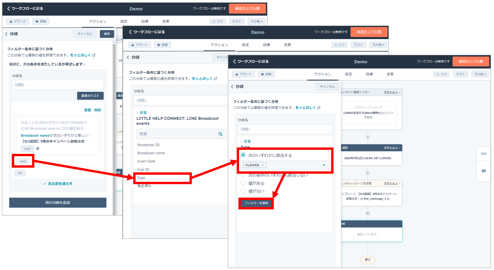Click the フィルターを適用 button

[x=256, y=203]
